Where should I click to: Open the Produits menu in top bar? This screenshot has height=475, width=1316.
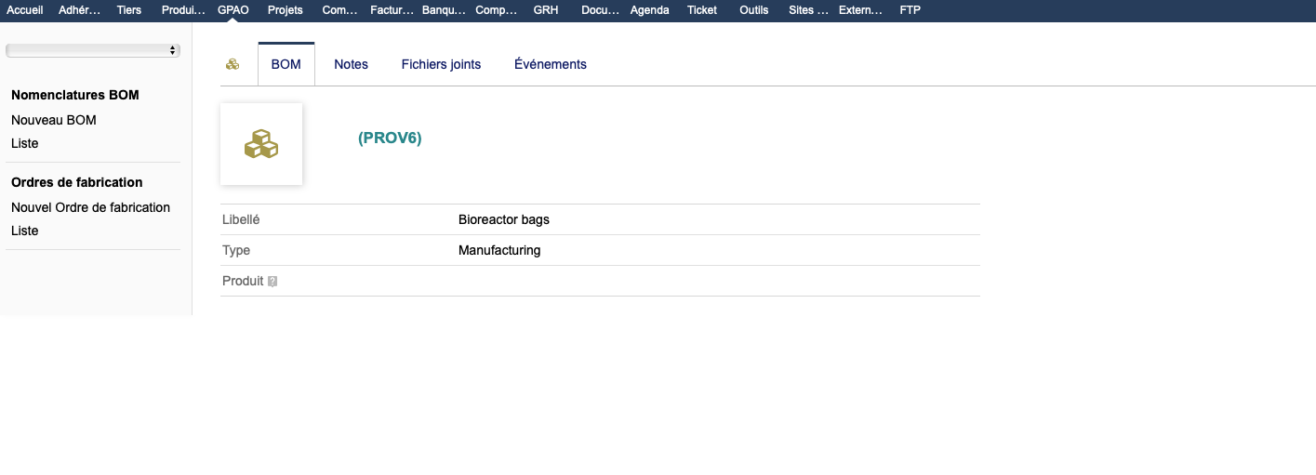182,9
